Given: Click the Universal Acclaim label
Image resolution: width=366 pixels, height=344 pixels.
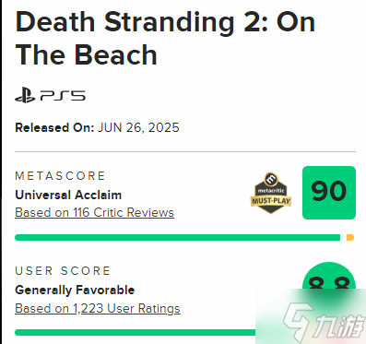Looking at the screenshot, I should click(68, 195).
